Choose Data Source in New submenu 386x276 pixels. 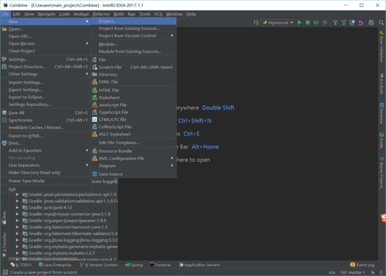[x=134, y=174]
